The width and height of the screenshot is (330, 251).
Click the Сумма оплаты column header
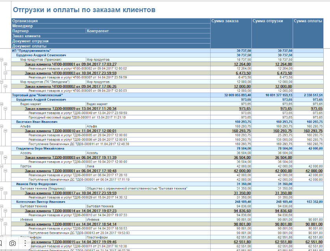(308, 21)
